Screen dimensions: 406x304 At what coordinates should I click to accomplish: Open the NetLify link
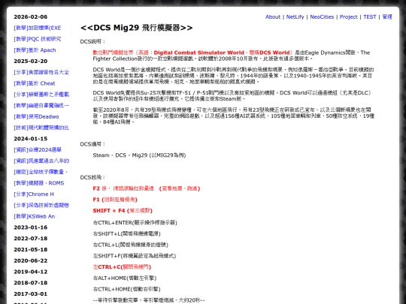pos(295,17)
